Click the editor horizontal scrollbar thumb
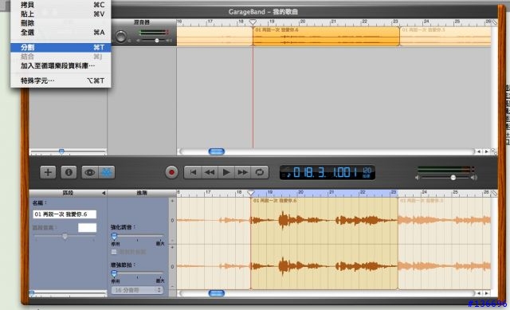510x310 pixels. 216,293
